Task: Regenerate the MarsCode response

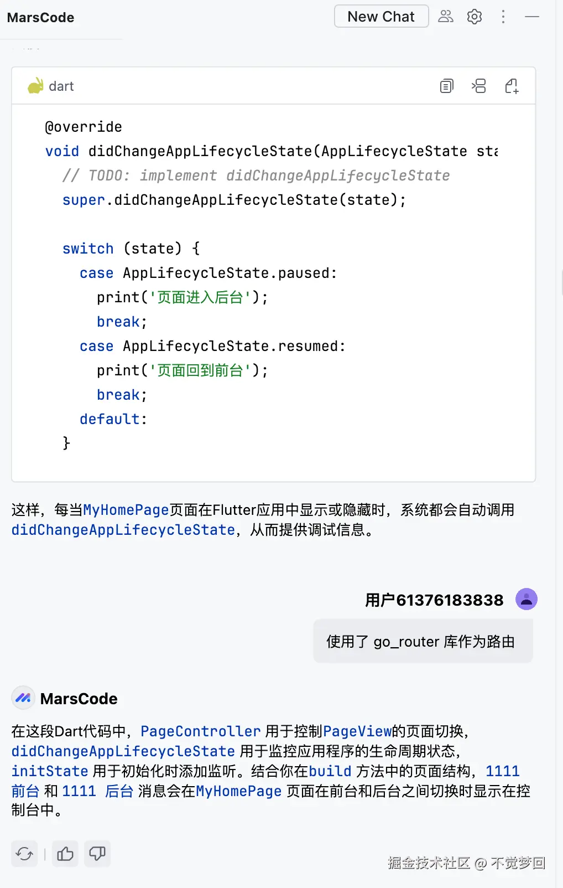Action: pyautogui.click(x=24, y=854)
